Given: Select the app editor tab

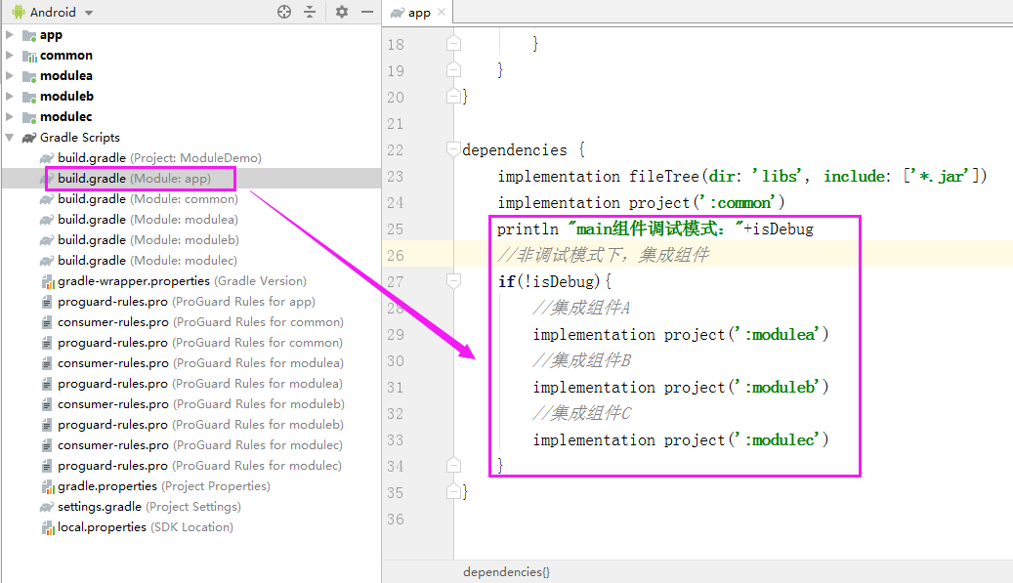Looking at the screenshot, I should (418, 13).
